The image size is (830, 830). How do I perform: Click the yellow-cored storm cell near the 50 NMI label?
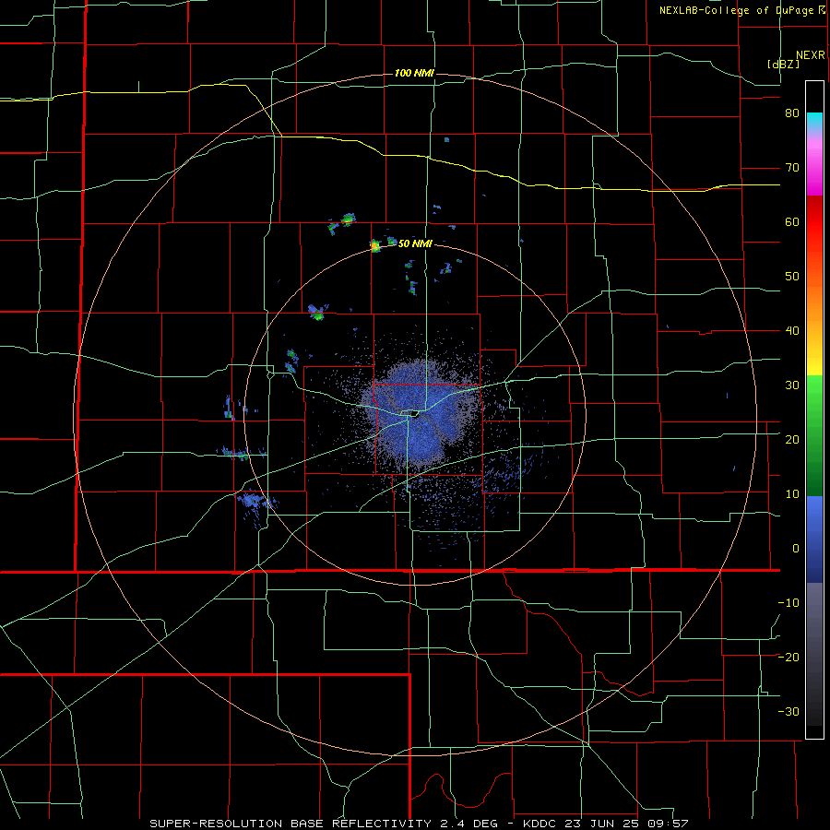[x=375, y=245]
